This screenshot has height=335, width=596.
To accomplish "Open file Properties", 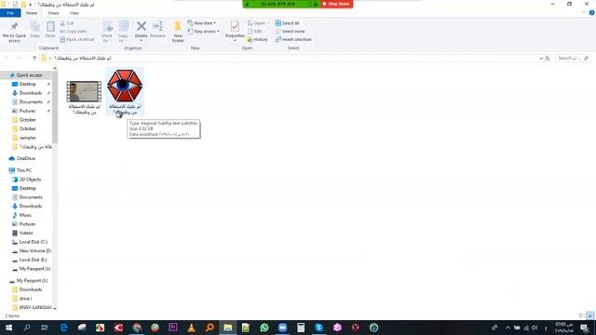I will click(235, 31).
